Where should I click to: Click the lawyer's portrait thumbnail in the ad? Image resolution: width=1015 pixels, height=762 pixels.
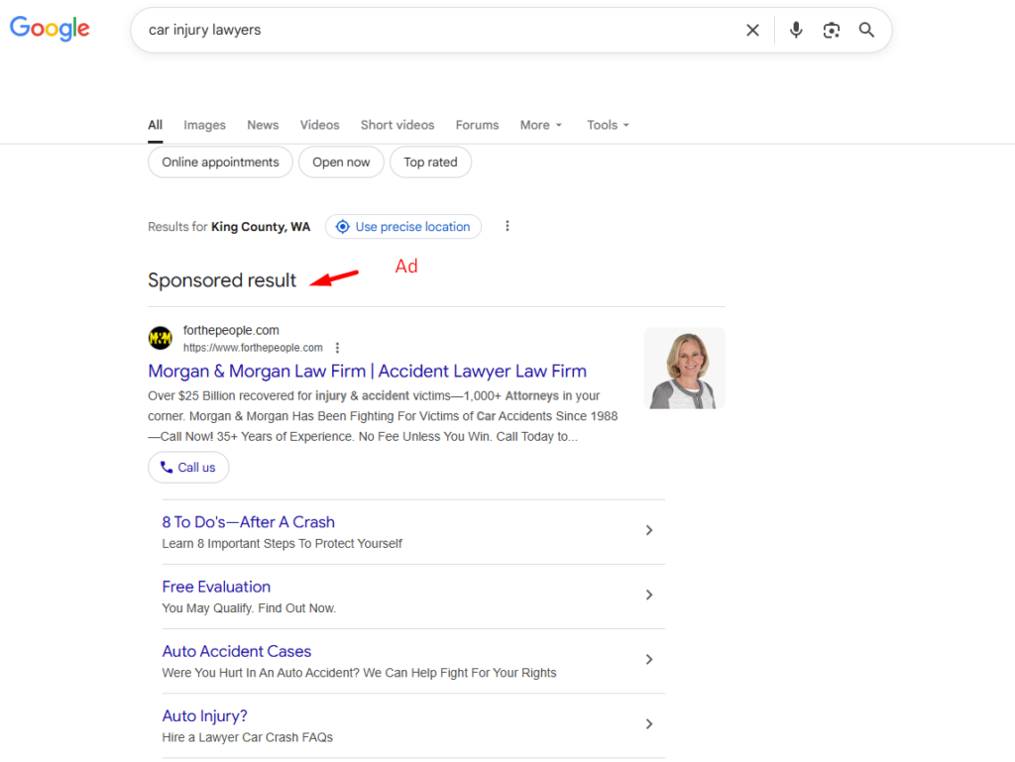click(684, 368)
